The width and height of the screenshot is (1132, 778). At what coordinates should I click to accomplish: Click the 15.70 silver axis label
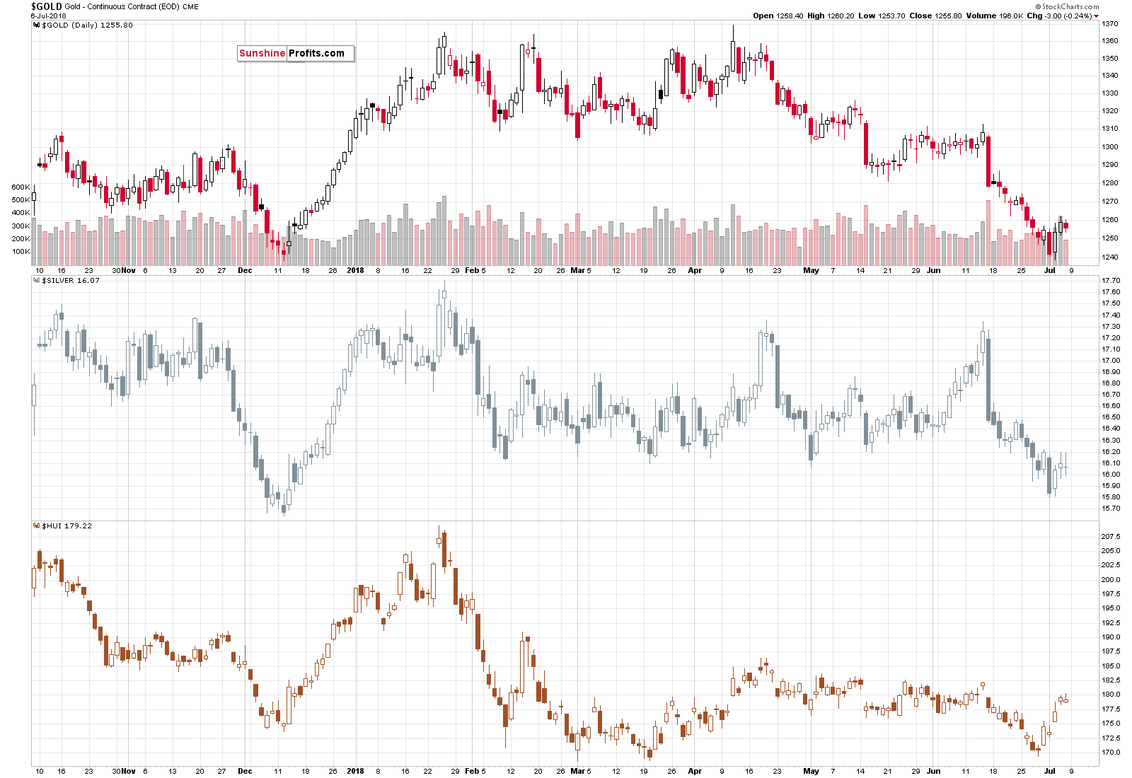(1111, 508)
